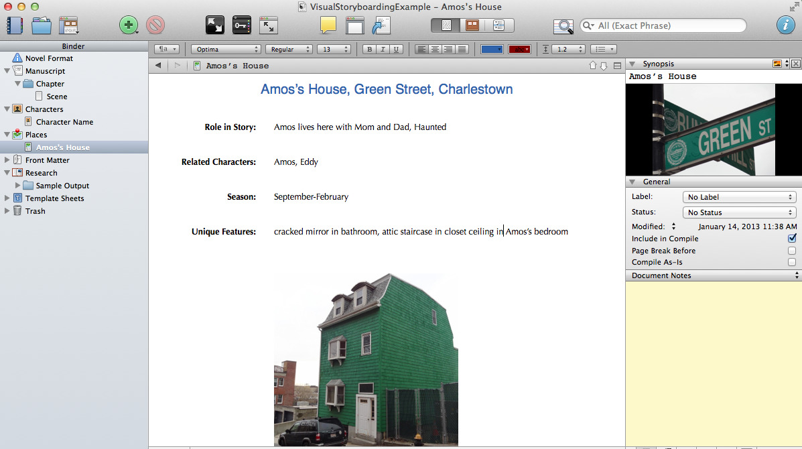Add a yellow comment note
The image size is (802, 449).
[x=328, y=25]
